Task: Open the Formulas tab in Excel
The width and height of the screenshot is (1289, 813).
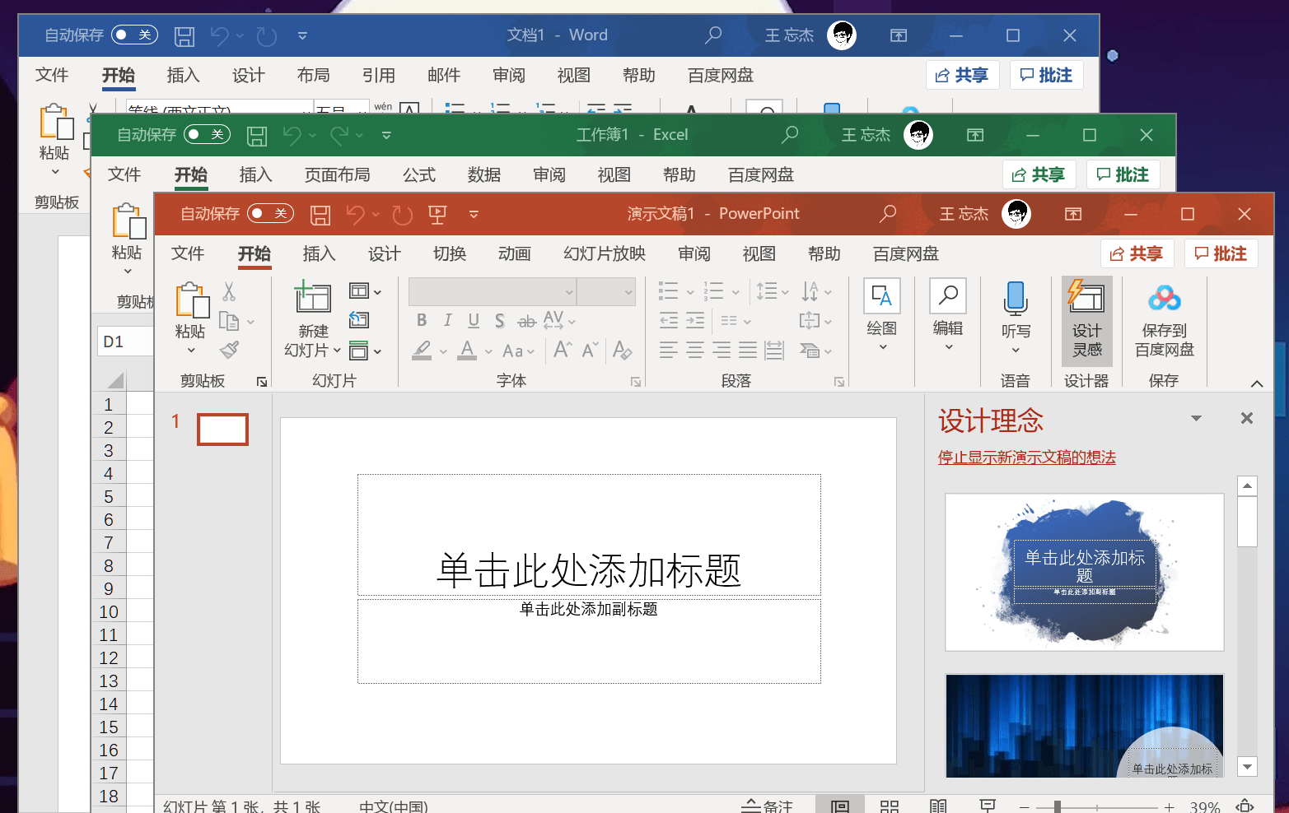Action: (419, 174)
